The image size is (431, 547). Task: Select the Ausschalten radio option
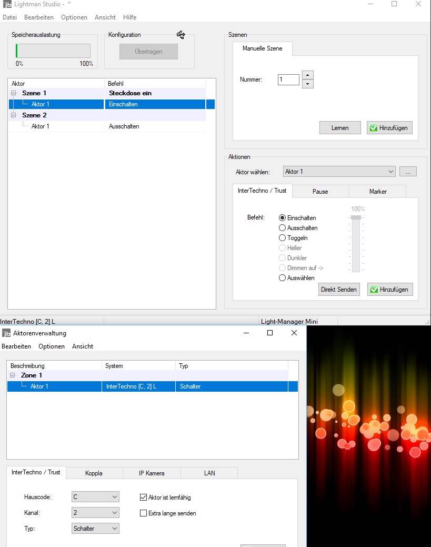coord(283,228)
